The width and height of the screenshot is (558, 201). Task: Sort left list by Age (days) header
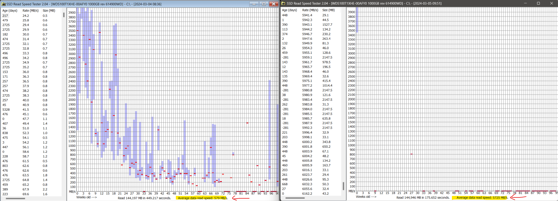[x=10, y=10]
